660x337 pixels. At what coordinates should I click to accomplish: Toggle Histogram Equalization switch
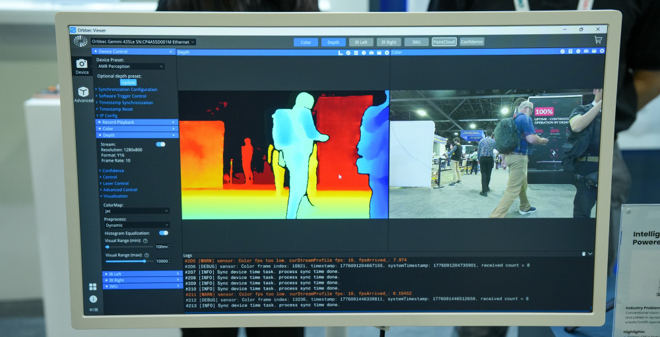(x=163, y=233)
